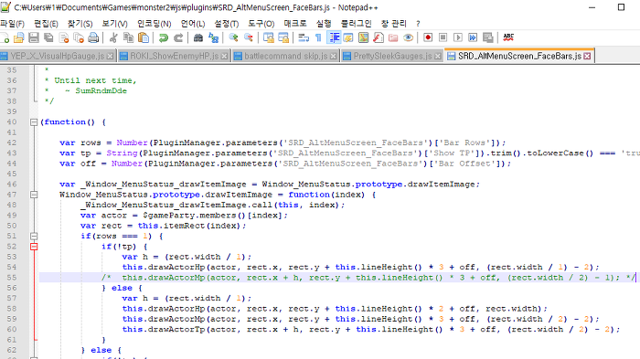Click the Save Recorded Macro icon
This screenshot has height=359, width=640.
tap(487, 38)
